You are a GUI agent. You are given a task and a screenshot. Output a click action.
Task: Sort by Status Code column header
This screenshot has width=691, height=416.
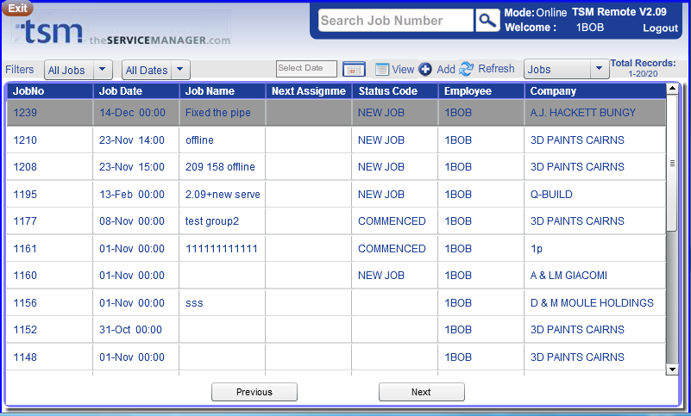387,91
